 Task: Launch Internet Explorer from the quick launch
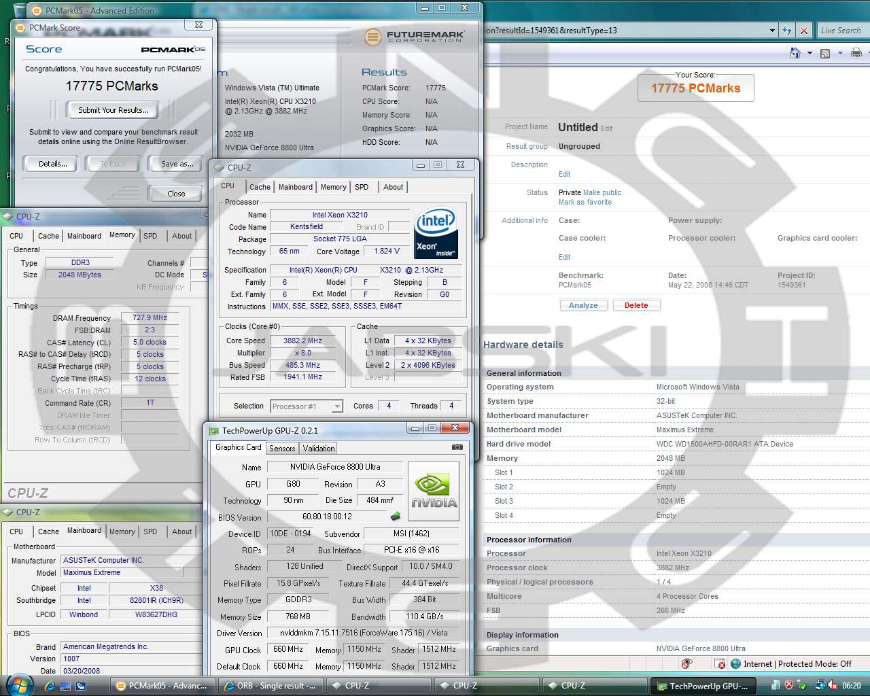(x=50, y=686)
